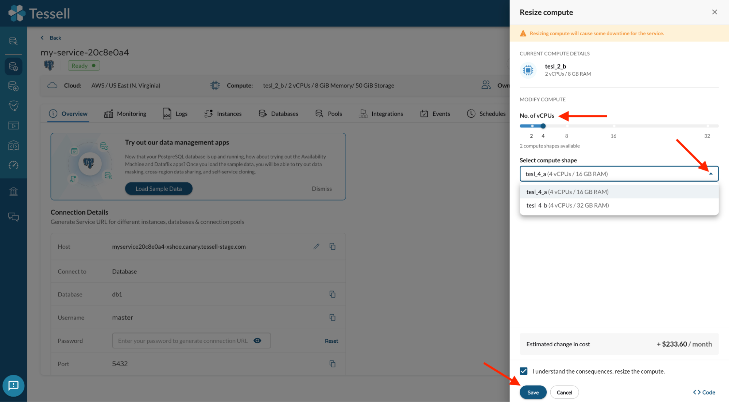The width and height of the screenshot is (729, 402).
Task: Close the Resize compute panel
Action: tap(714, 12)
